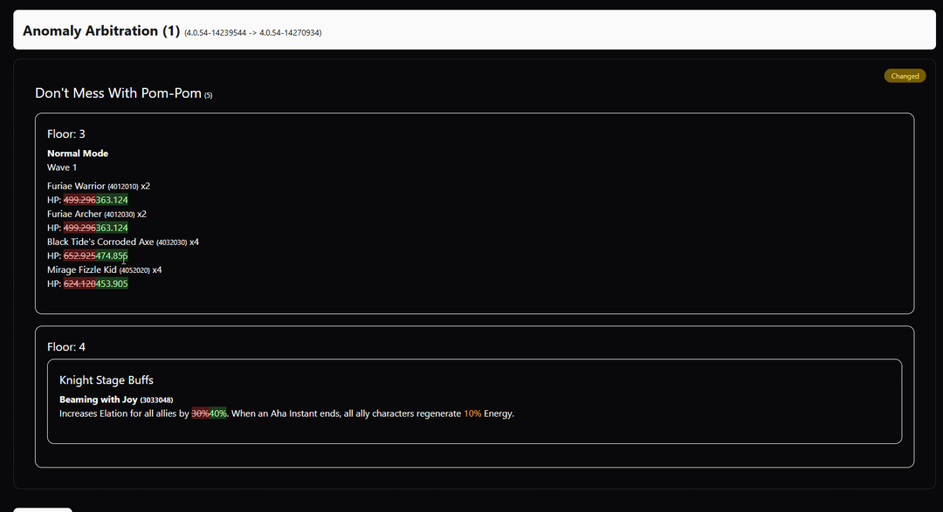Click the Floor: 3 heading
The width and height of the screenshot is (943, 512).
click(x=66, y=134)
